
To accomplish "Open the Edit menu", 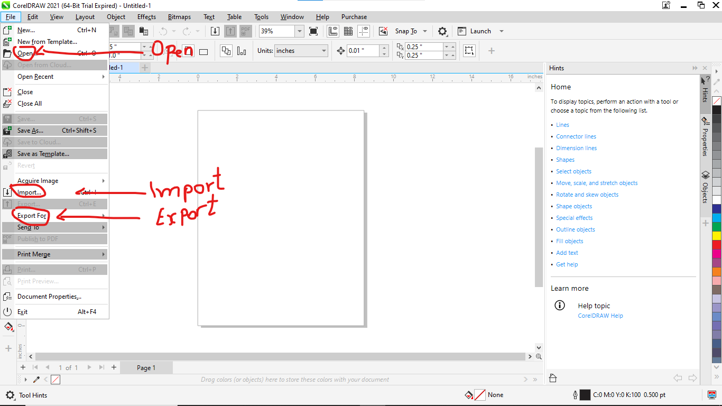I will tap(33, 17).
